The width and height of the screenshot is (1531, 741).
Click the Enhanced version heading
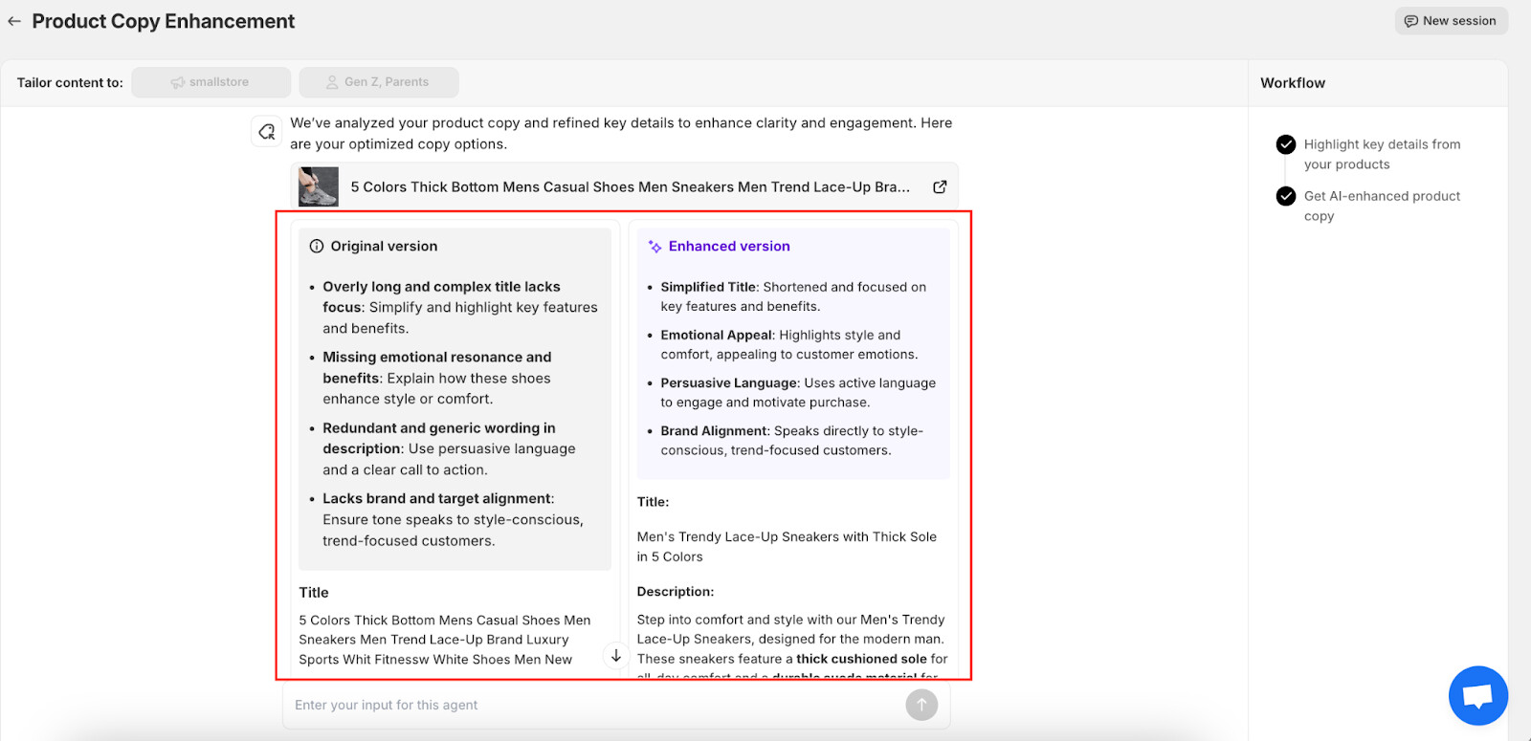tap(729, 246)
